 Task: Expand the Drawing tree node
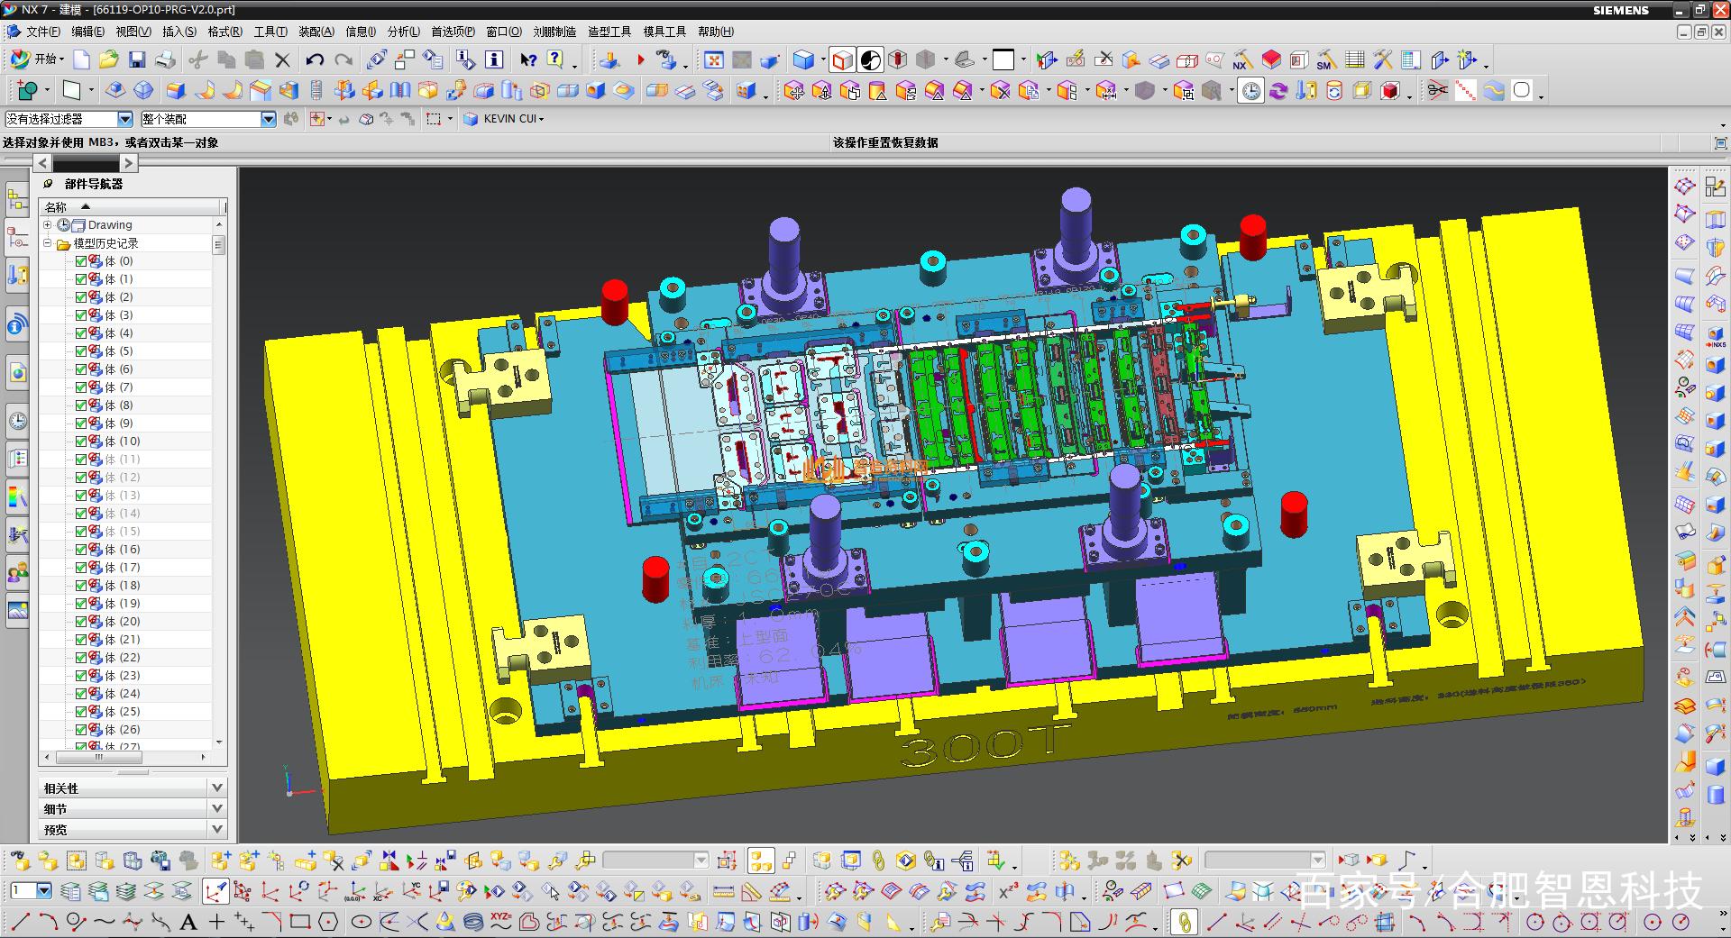pyautogui.click(x=48, y=225)
